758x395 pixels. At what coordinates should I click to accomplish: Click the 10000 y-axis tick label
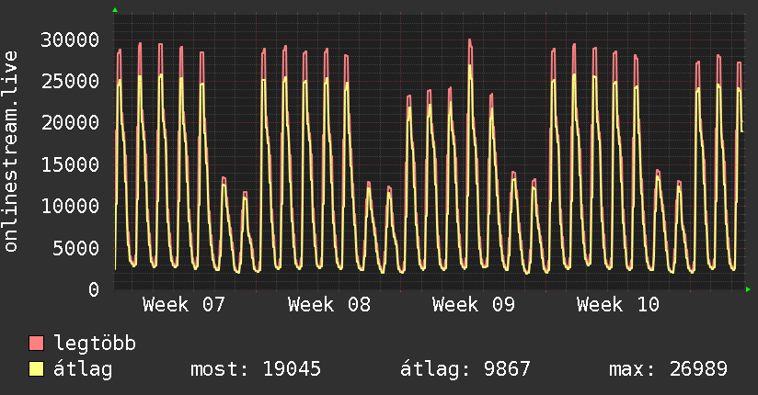pyautogui.click(x=70, y=206)
